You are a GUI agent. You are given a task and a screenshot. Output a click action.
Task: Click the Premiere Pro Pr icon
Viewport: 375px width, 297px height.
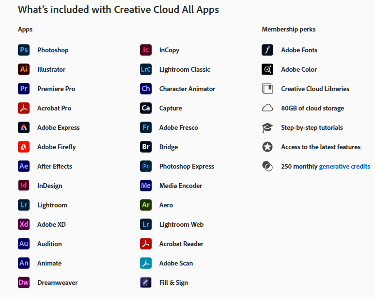(24, 89)
